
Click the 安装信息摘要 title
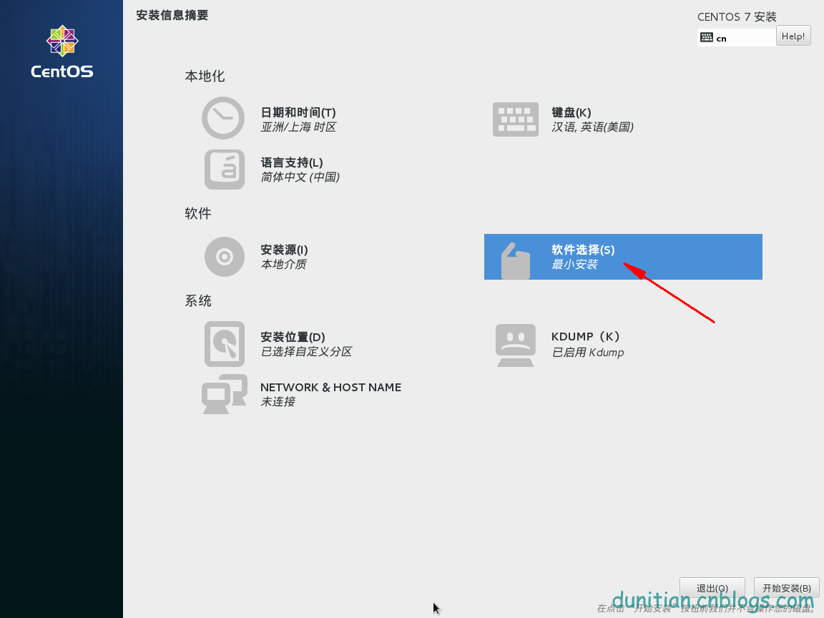pyautogui.click(x=172, y=15)
